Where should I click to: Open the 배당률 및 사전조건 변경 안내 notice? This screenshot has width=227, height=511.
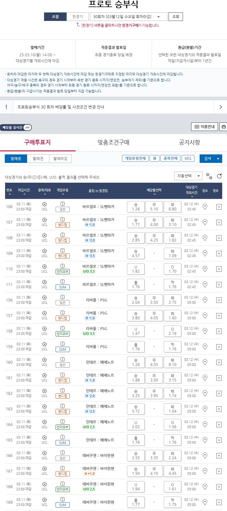click(114, 107)
